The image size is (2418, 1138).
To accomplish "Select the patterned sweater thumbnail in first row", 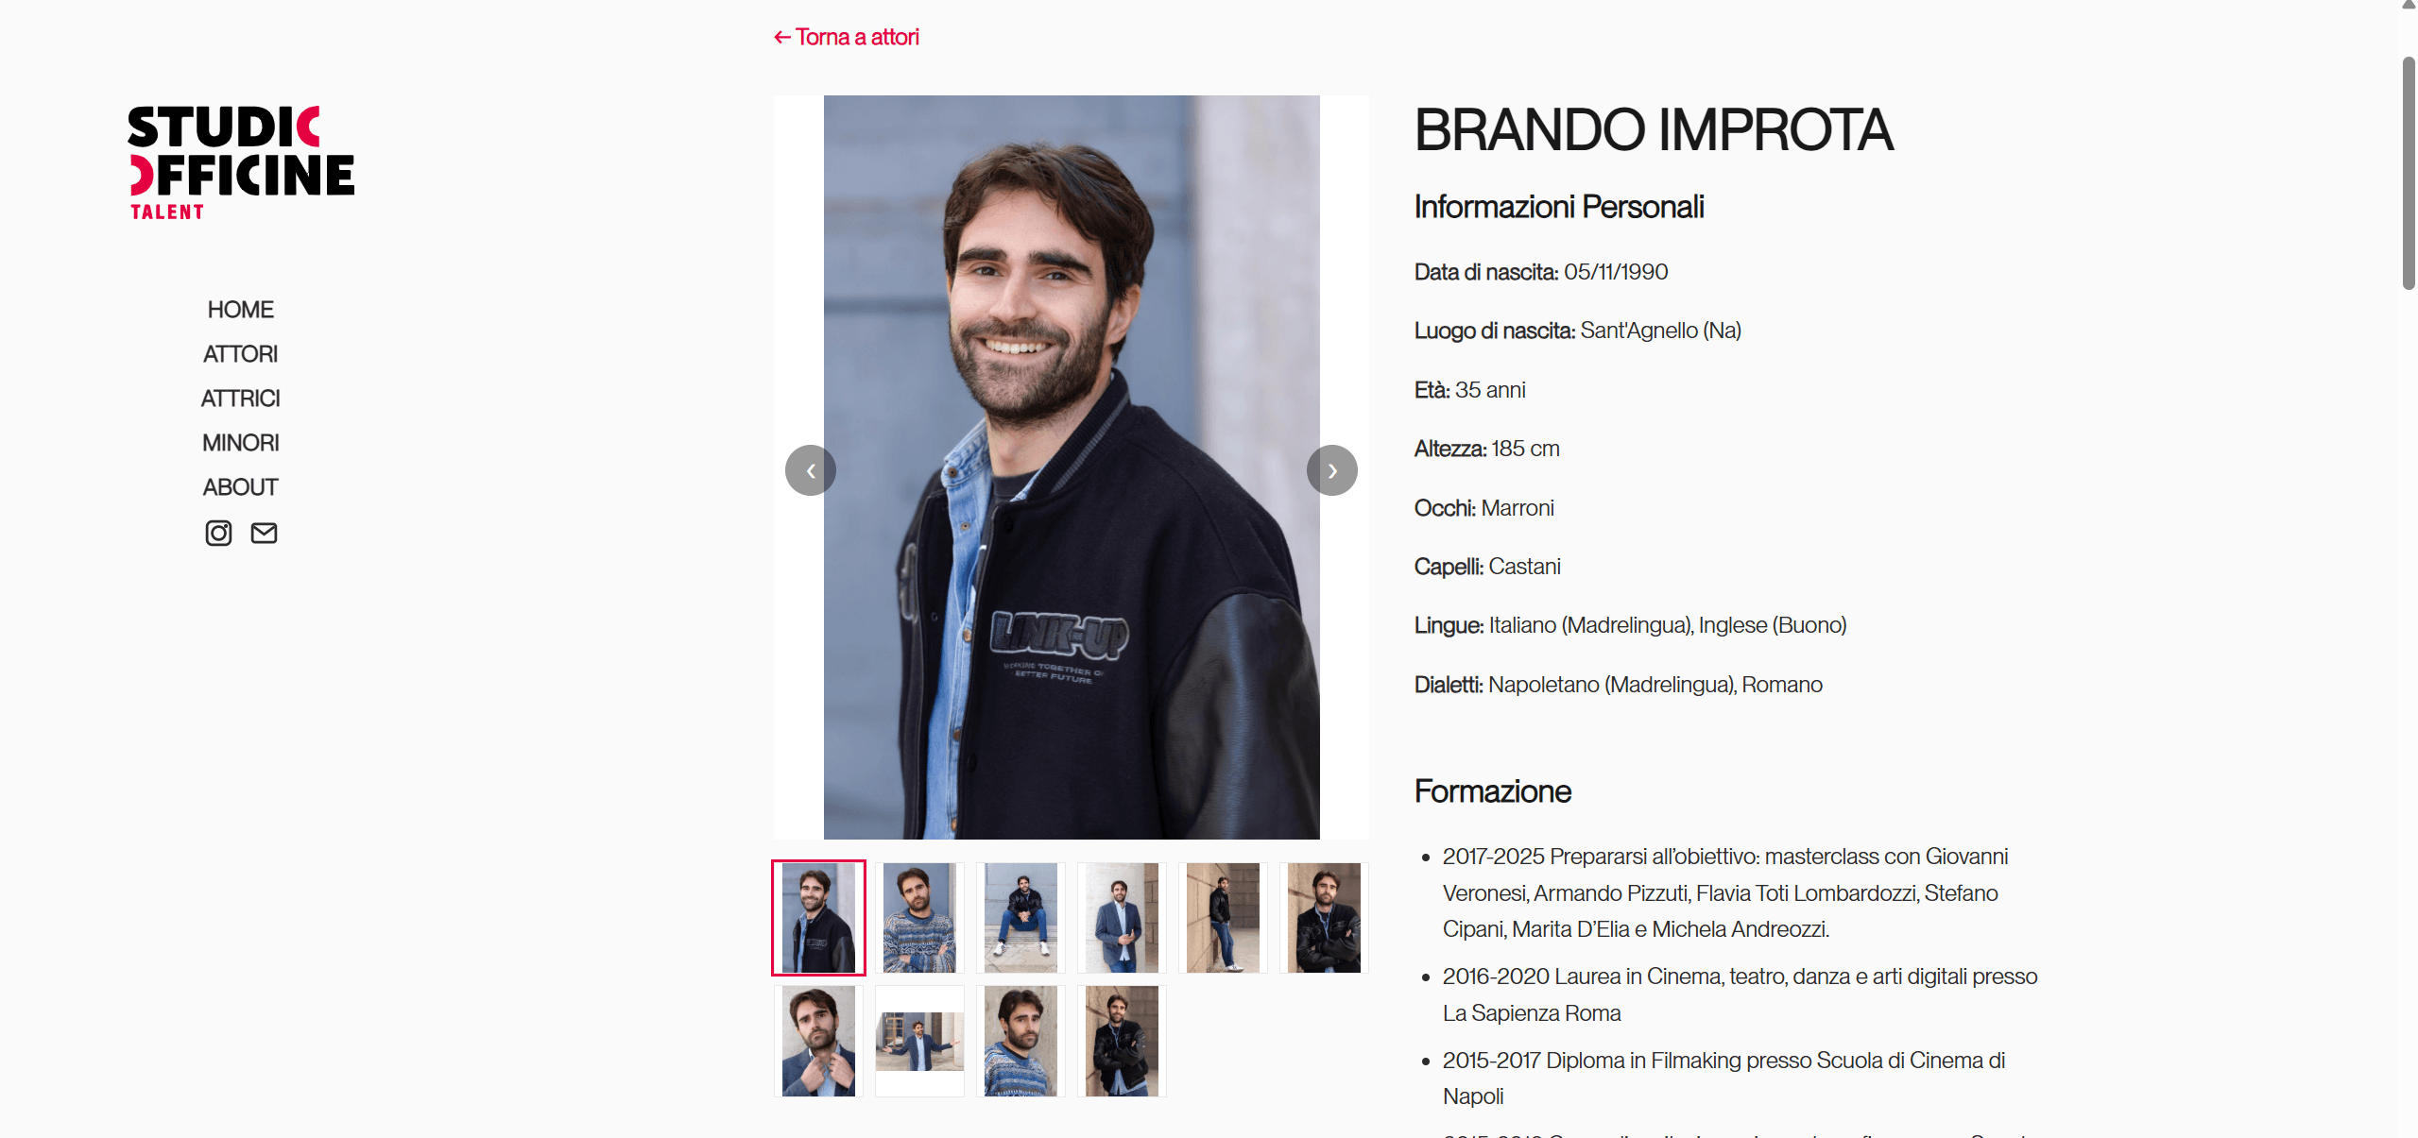I will click(919, 918).
